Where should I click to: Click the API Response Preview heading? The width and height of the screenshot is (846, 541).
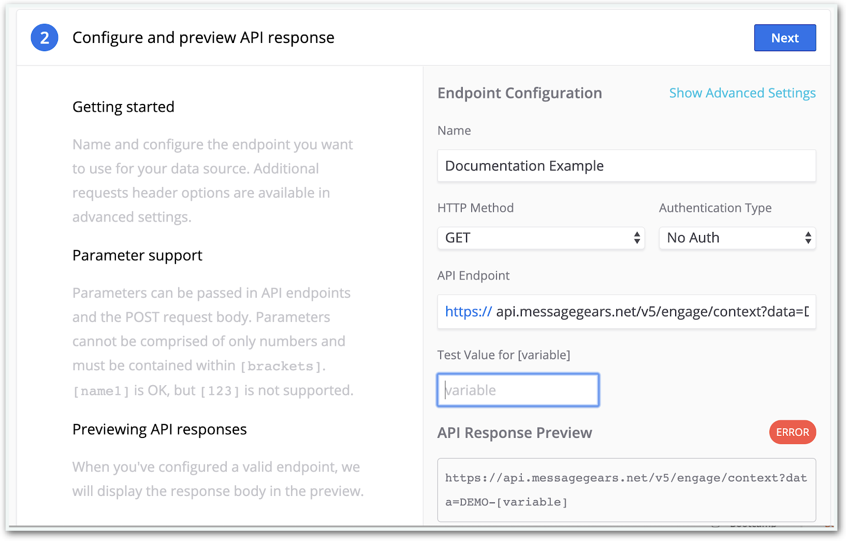(515, 433)
